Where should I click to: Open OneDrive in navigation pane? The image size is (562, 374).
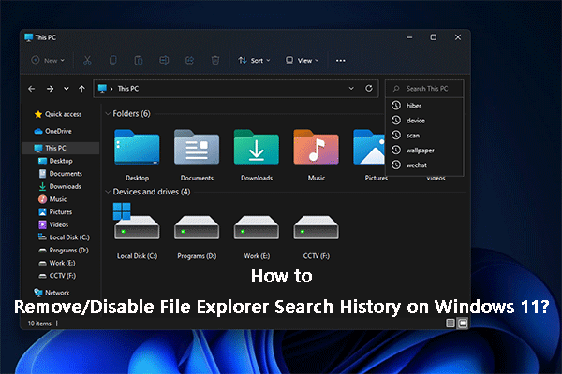click(x=53, y=131)
